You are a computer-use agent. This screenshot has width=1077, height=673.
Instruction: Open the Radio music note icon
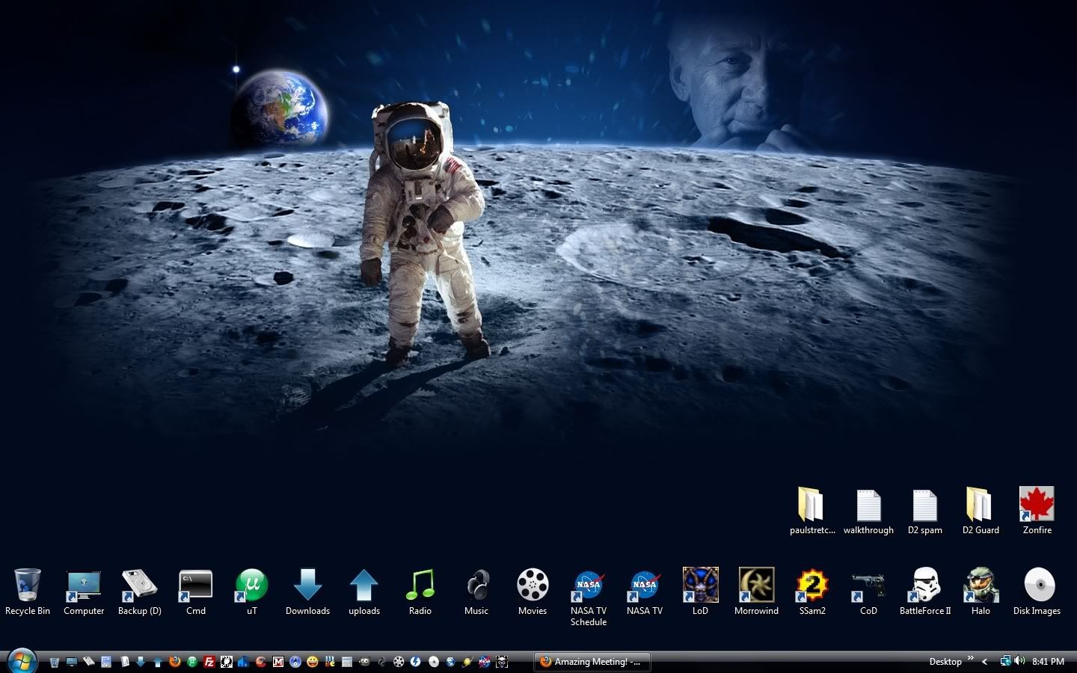(420, 586)
